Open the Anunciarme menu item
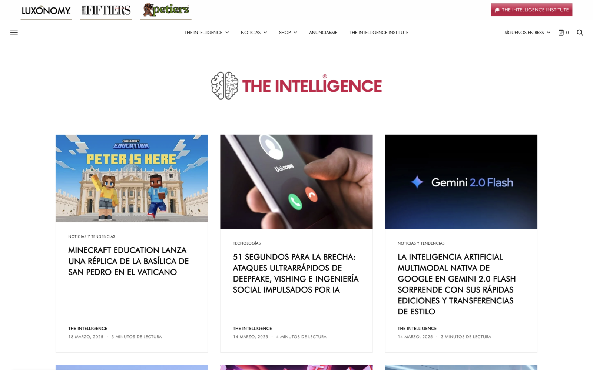This screenshot has width=593, height=370. (x=323, y=33)
